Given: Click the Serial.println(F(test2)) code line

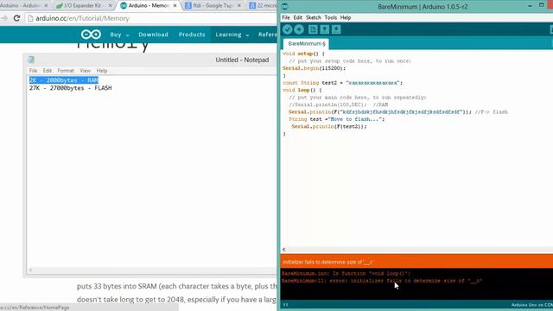Looking at the screenshot, I should tap(329, 126).
